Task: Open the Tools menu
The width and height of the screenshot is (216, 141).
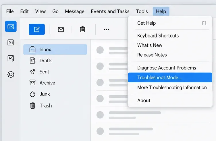Action: pyautogui.click(x=142, y=11)
